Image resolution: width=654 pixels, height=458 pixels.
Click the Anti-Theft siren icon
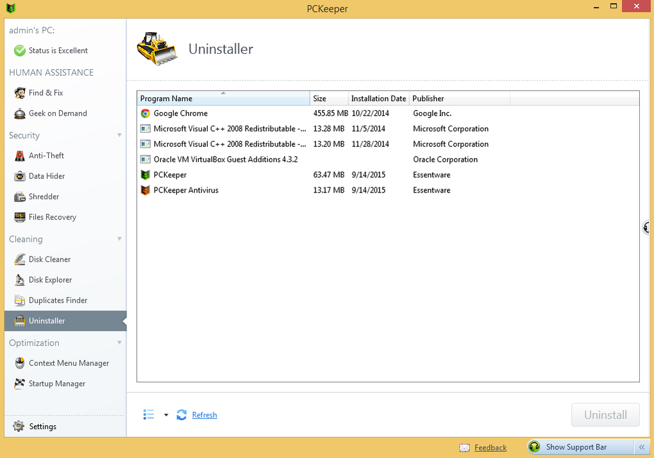coord(20,156)
